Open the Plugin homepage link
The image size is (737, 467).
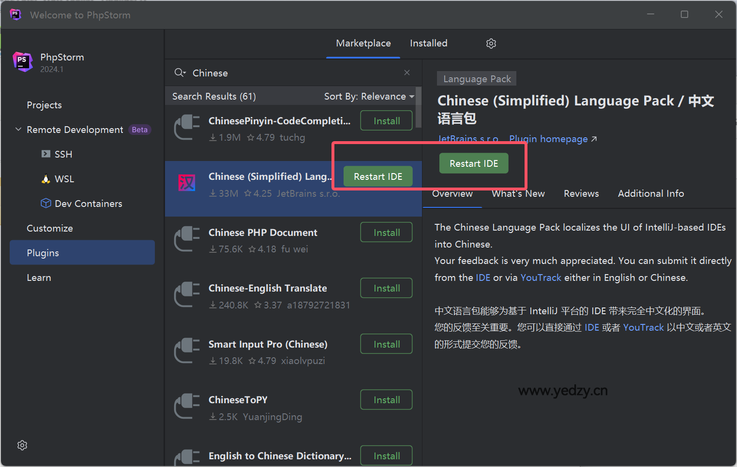pyautogui.click(x=548, y=139)
